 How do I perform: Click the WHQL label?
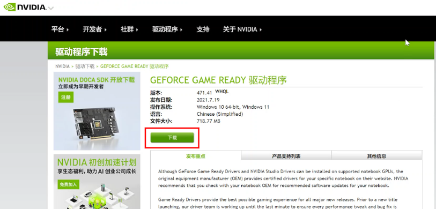click(222, 92)
